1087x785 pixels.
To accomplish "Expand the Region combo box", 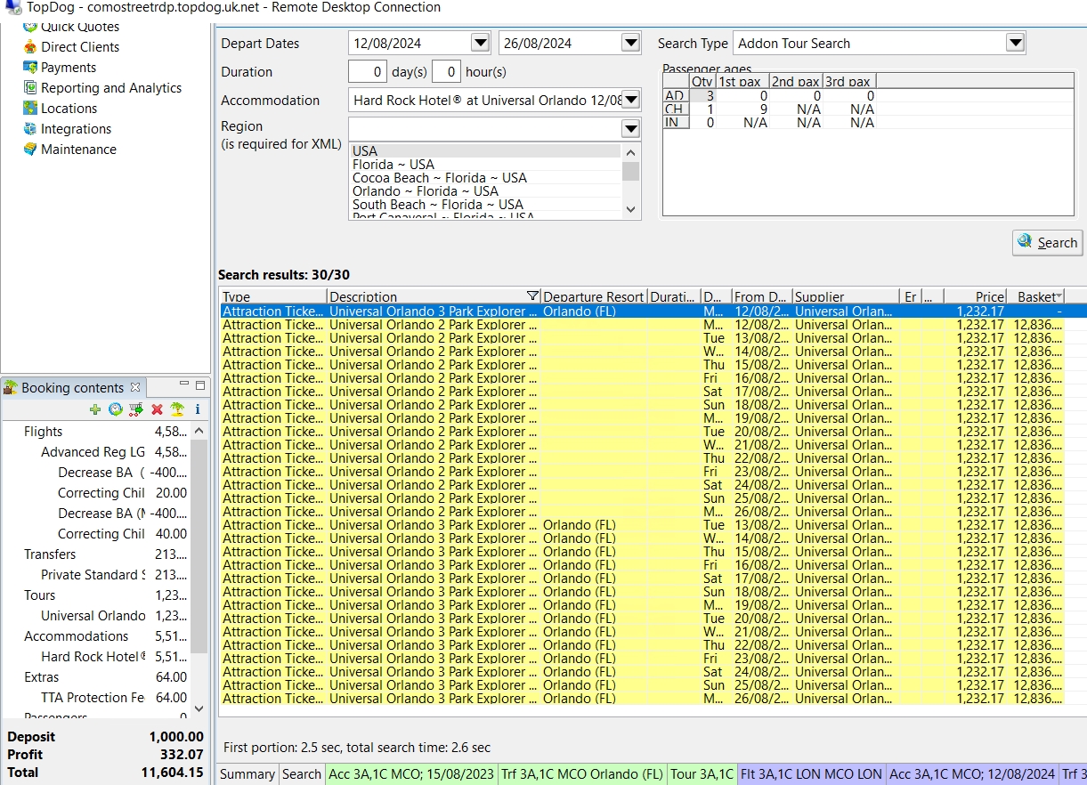I will coord(630,129).
